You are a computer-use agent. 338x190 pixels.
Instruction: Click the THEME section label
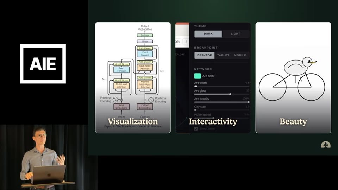[200, 26]
